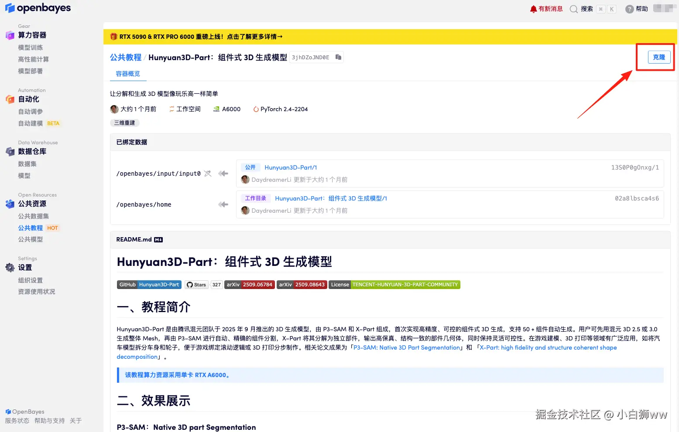
Task: Open 高性能计算 sidebar item
Action: (x=34, y=59)
